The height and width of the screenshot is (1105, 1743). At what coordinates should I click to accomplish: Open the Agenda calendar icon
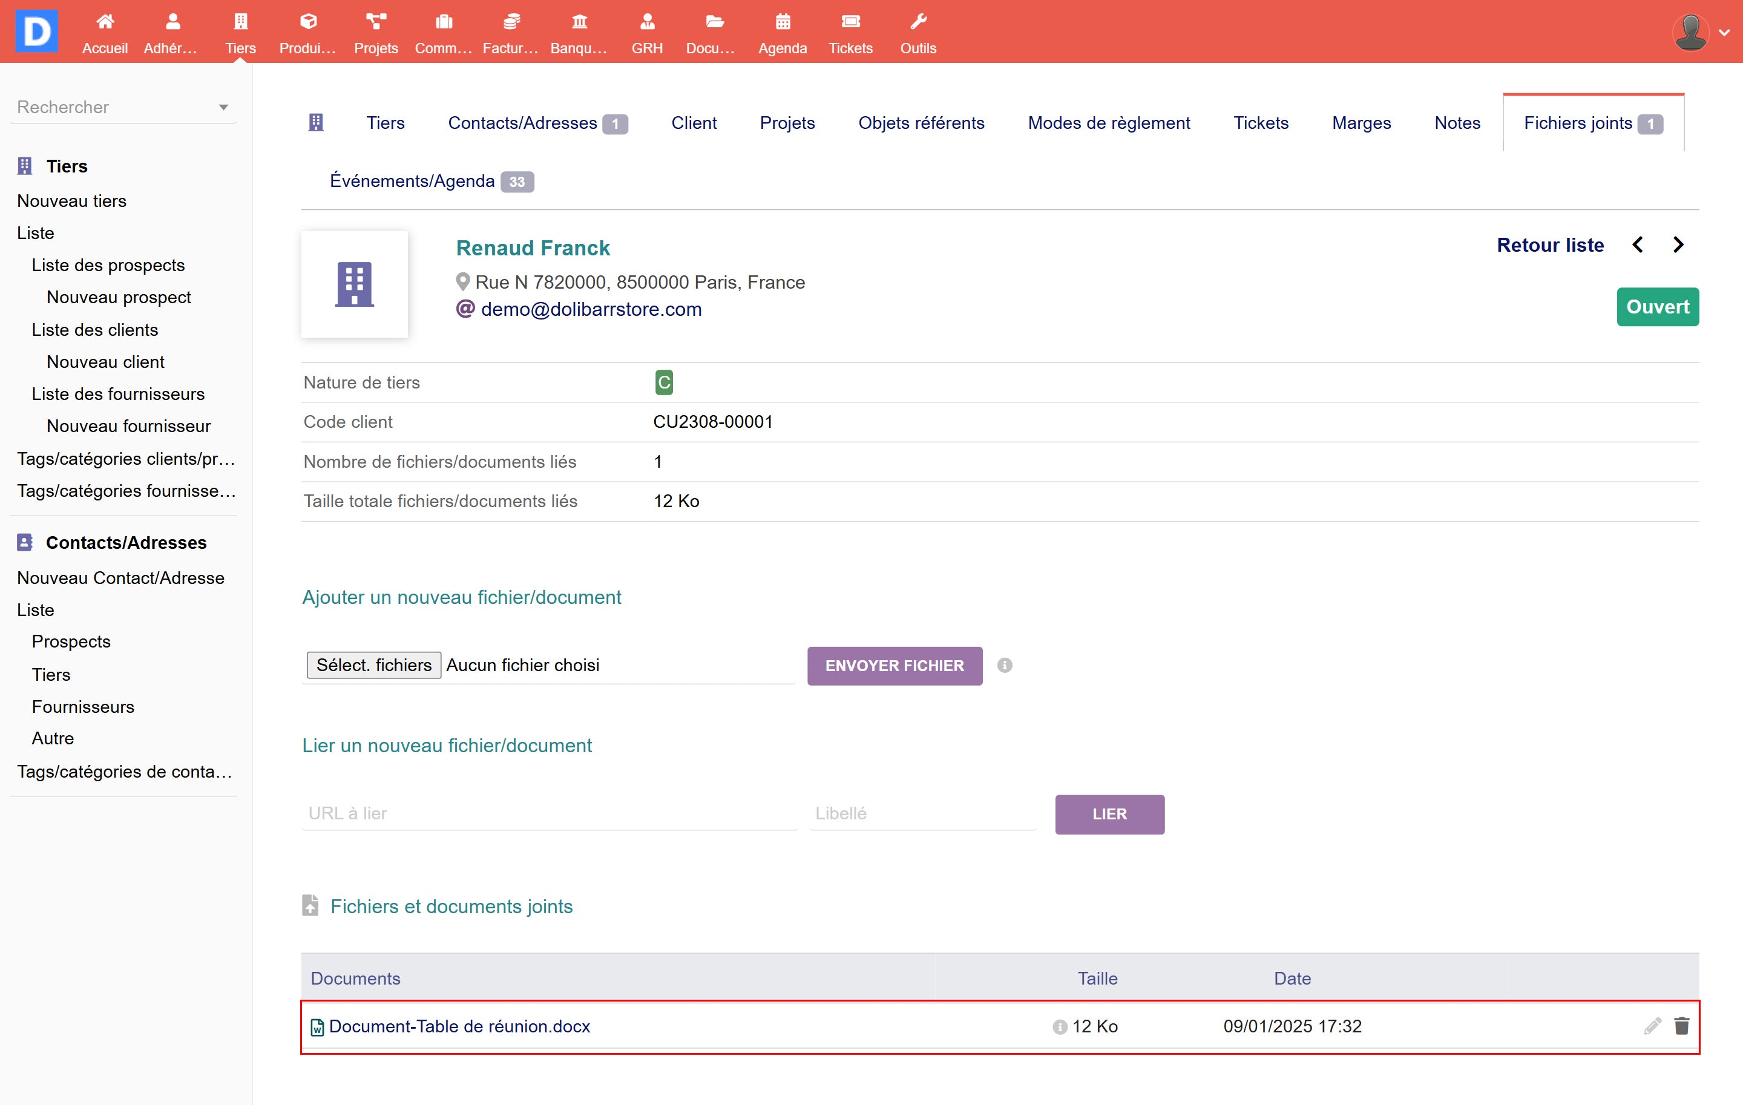click(x=783, y=22)
